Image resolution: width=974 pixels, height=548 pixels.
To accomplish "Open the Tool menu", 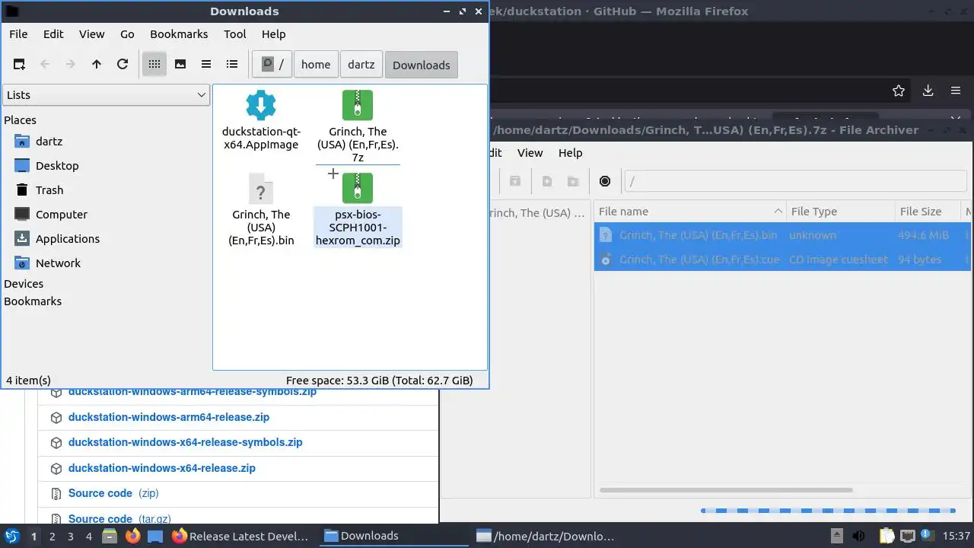I will (235, 34).
